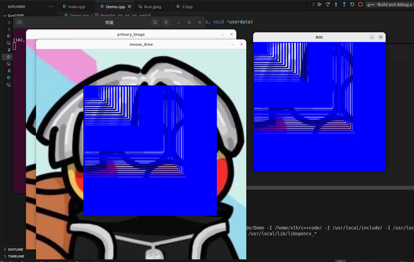Image resolution: width=414 pixels, height=262 pixels.
Task: Click the mouse_draw window title bar
Action: tap(141, 44)
